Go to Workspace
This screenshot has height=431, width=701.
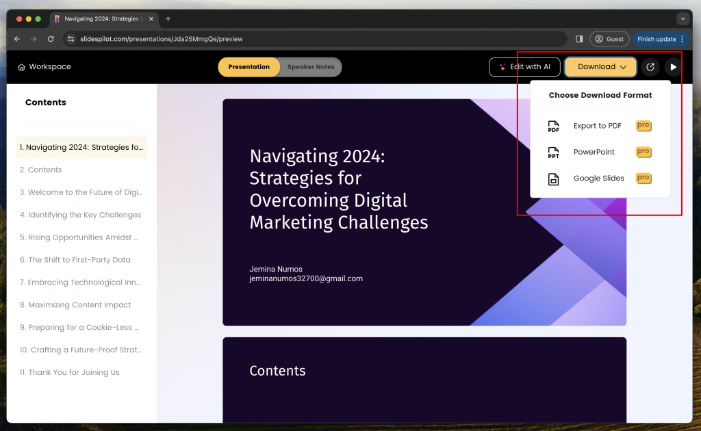coord(44,67)
